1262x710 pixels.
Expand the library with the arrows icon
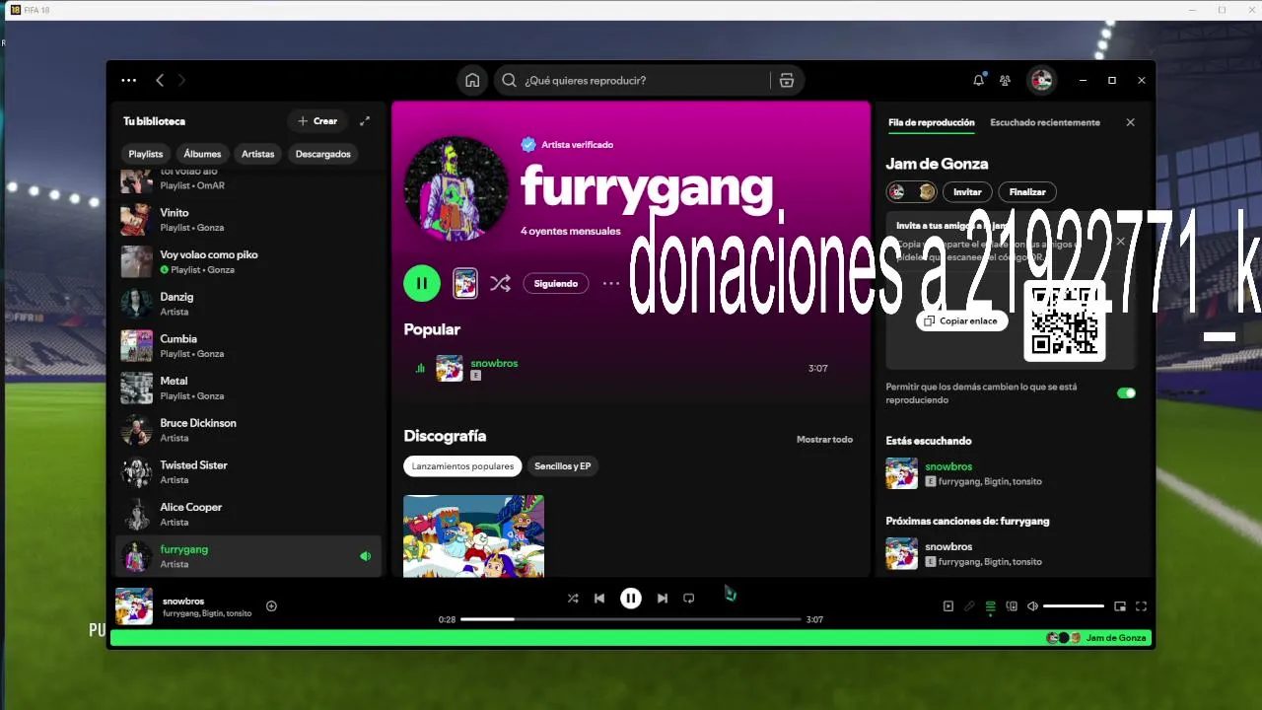(x=365, y=121)
